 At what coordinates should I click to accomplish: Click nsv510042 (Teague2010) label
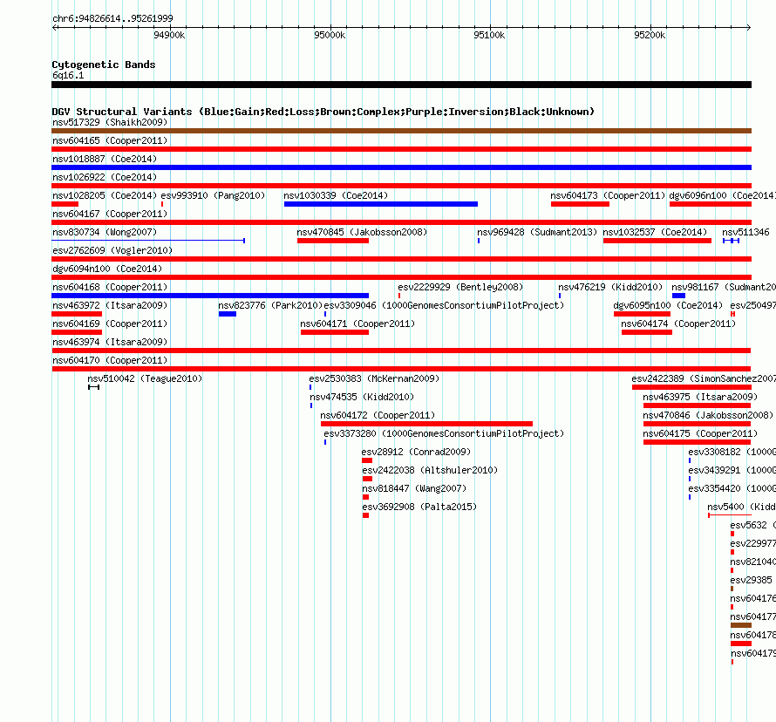(x=145, y=378)
